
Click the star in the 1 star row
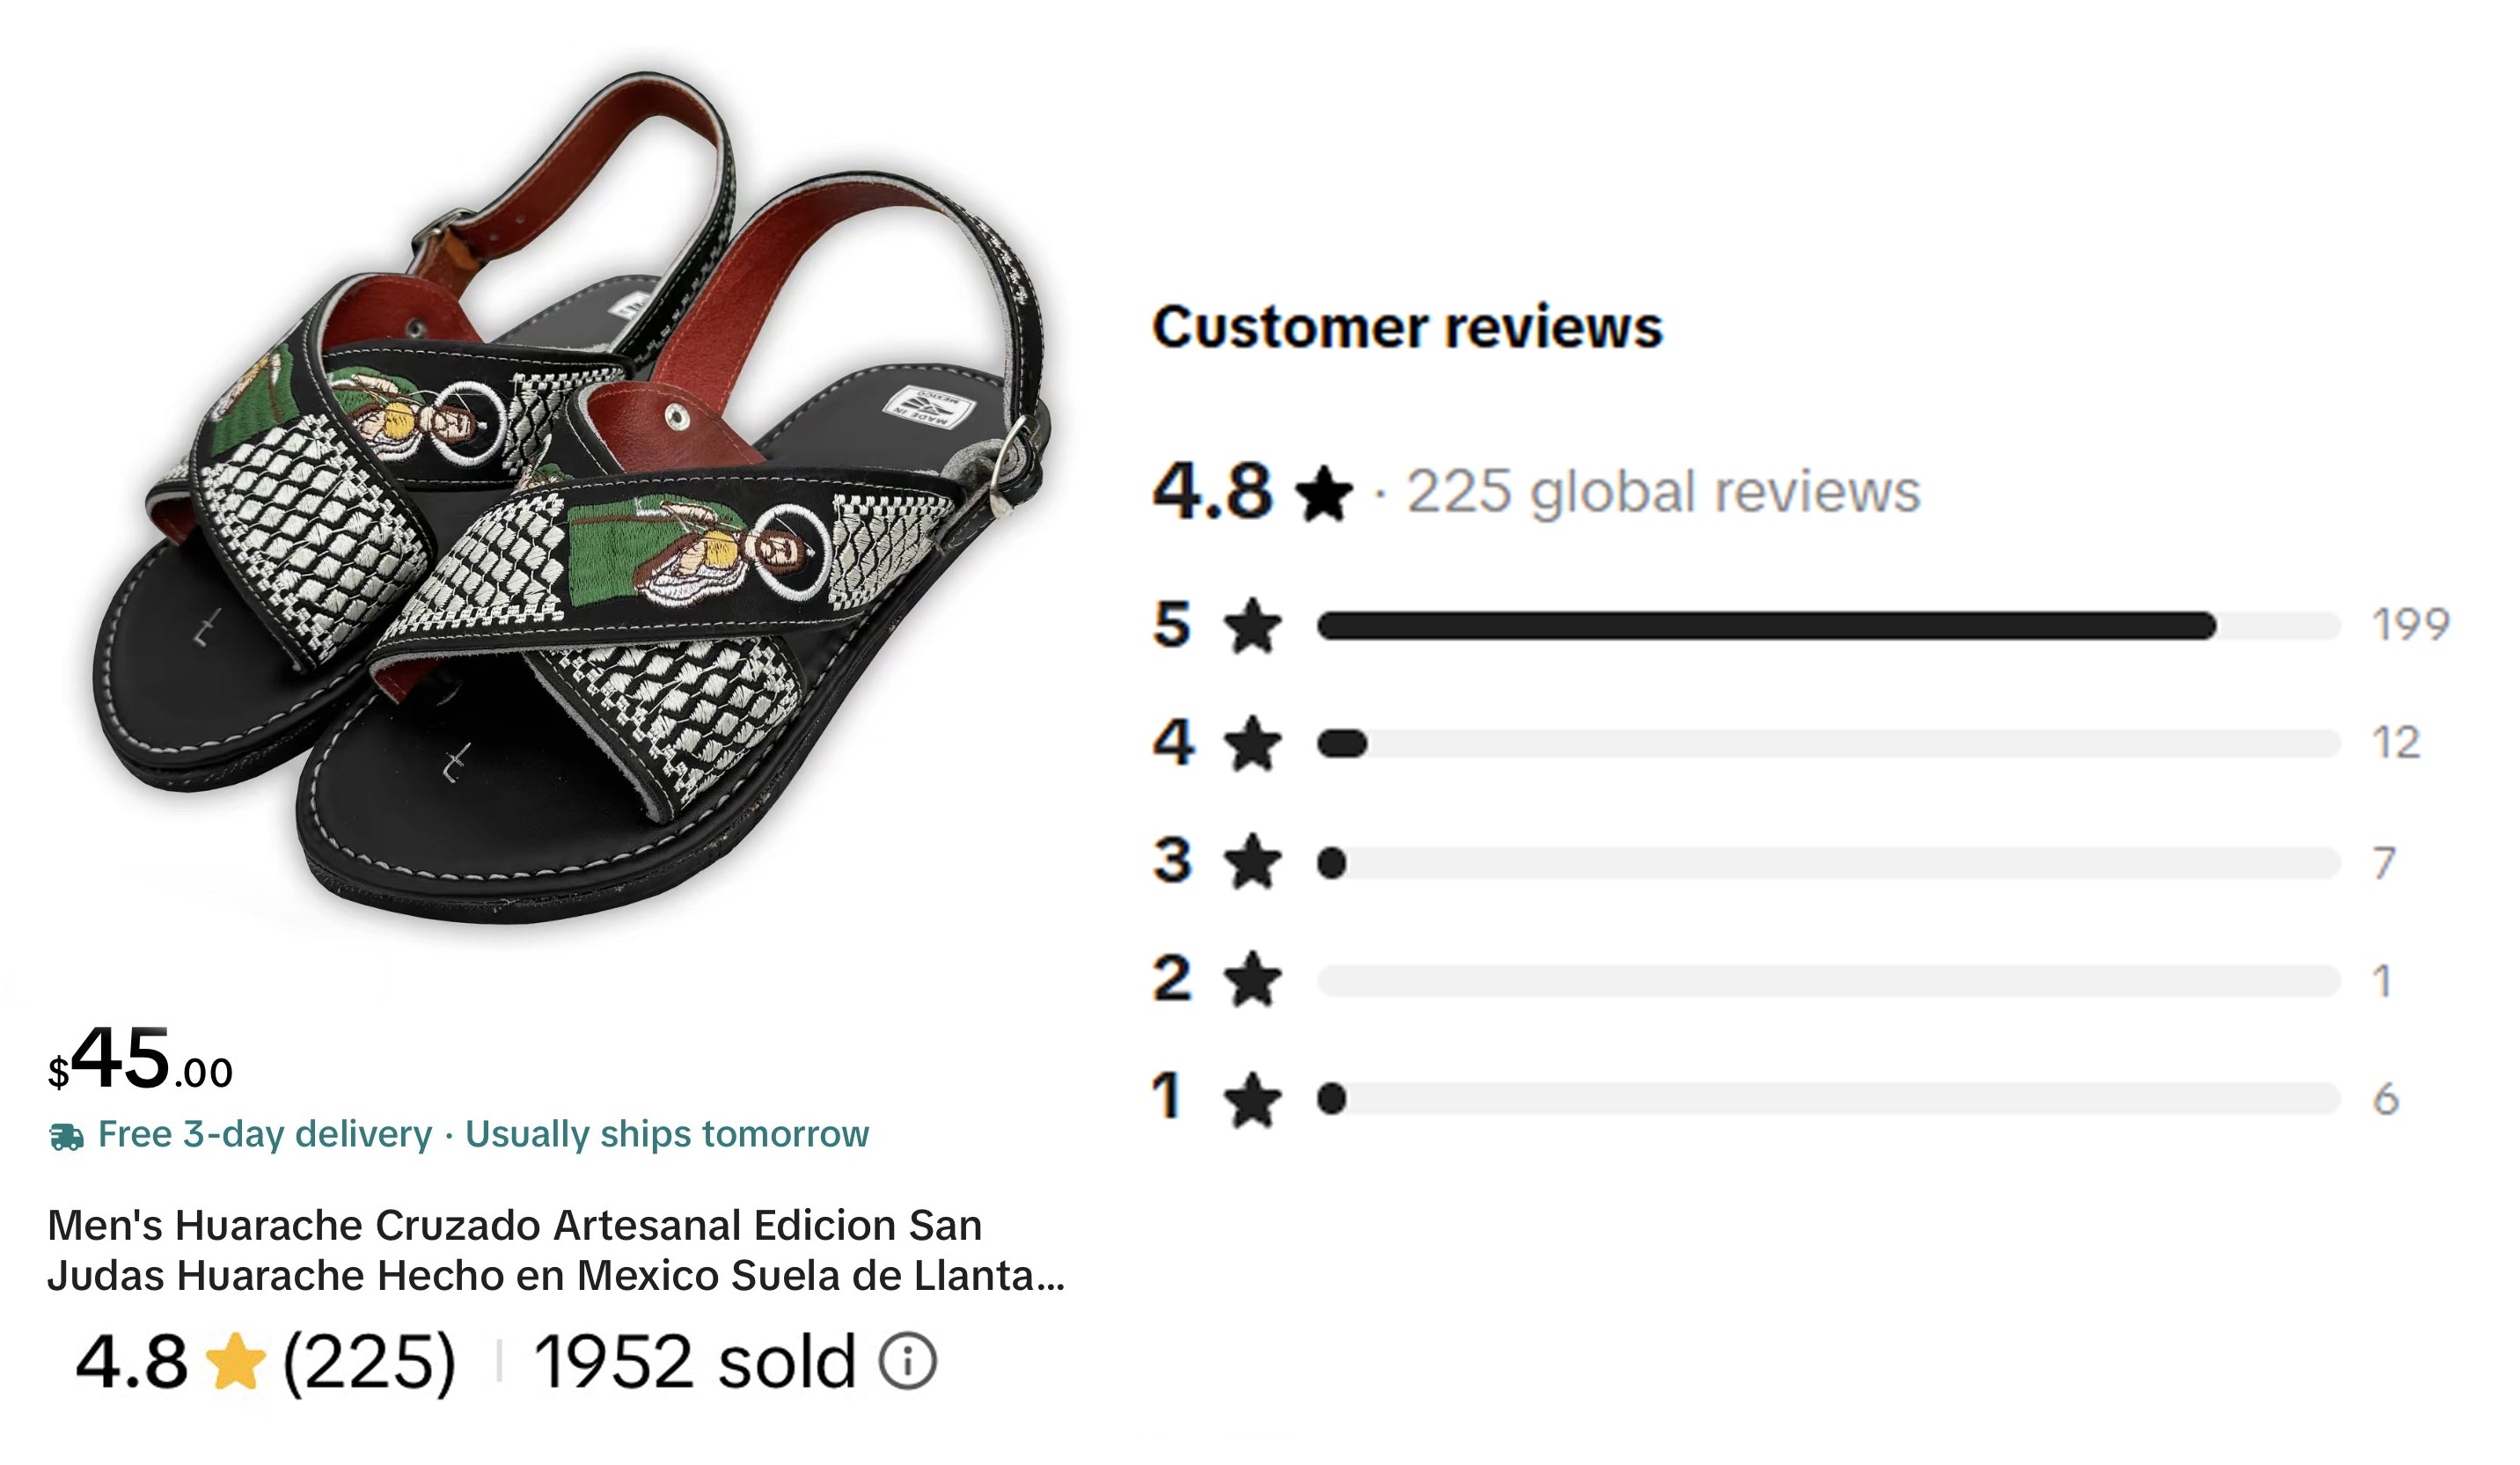(1252, 1098)
